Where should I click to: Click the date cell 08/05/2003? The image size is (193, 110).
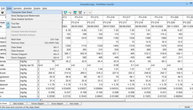tap(79, 26)
